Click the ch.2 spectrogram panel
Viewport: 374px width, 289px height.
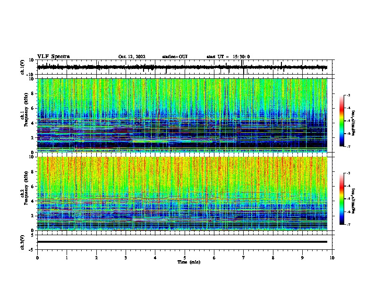pyautogui.click(x=182, y=194)
